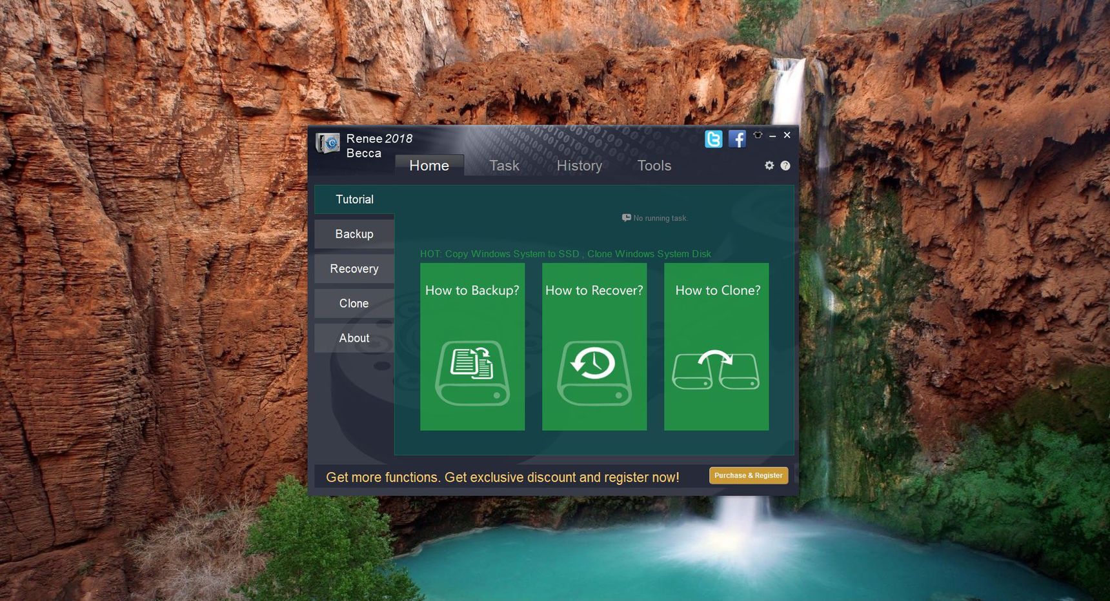Click the backup disk icon
The image size is (1110, 601).
pyautogui.click(x=472, y=373)
